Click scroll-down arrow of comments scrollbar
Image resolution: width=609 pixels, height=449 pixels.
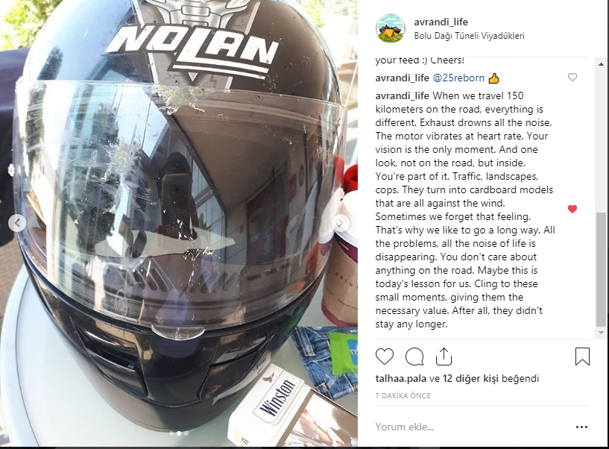point(601,333)
